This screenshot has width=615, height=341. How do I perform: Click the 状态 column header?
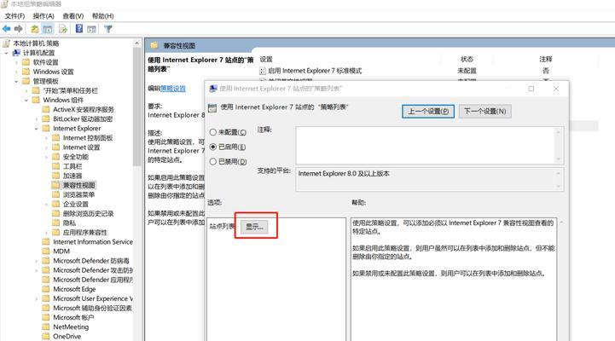(x=467, y=59)
